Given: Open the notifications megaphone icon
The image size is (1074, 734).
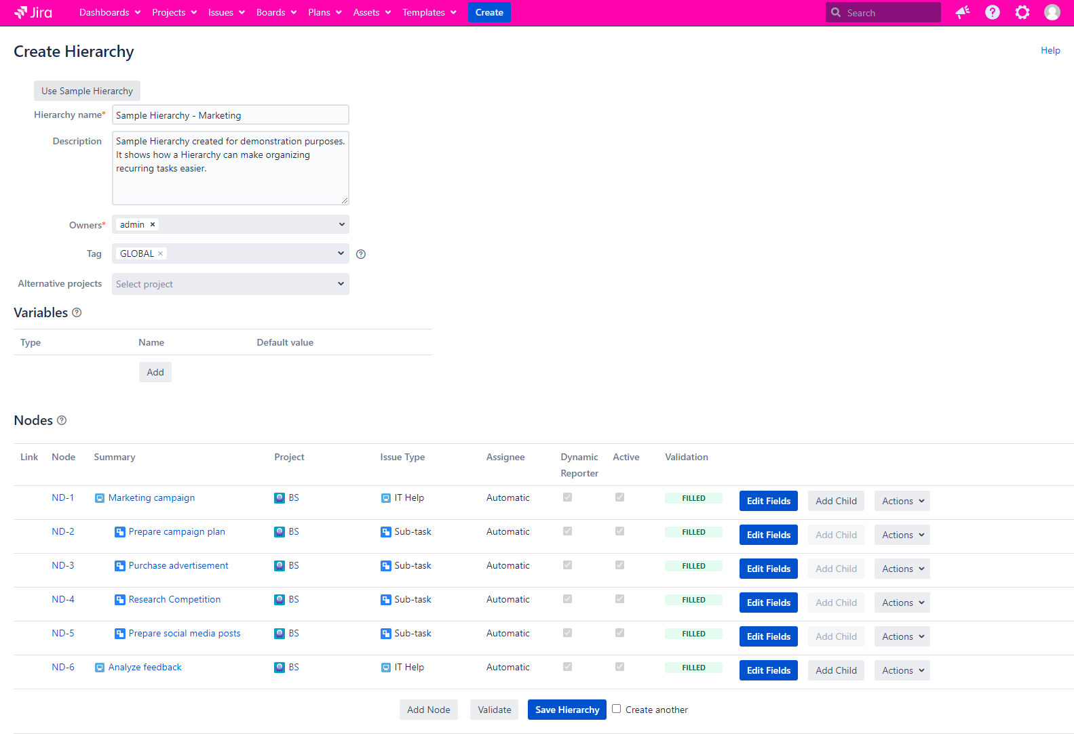Looking at the screenshot, I should coord(962,12).
